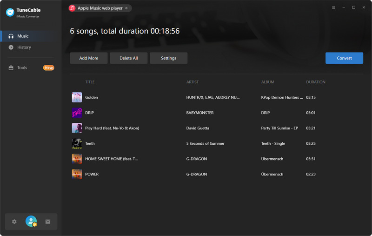Click the DRIP album cover thumbnail
Screen dimensions: 372x236
pyautogui.click(x=77, y=113)
